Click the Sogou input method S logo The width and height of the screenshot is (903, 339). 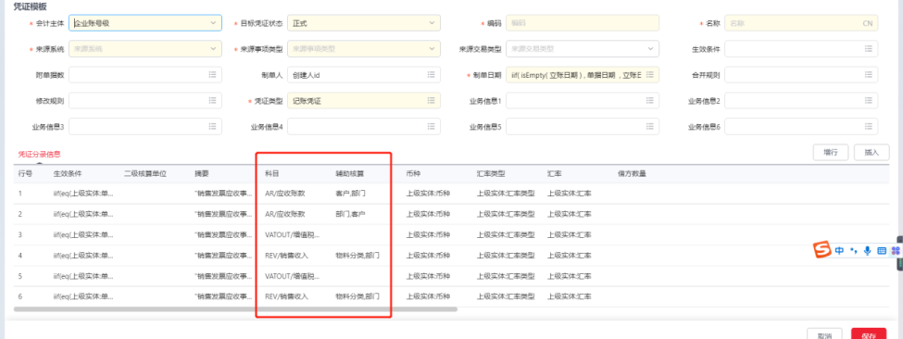(822, 250)
